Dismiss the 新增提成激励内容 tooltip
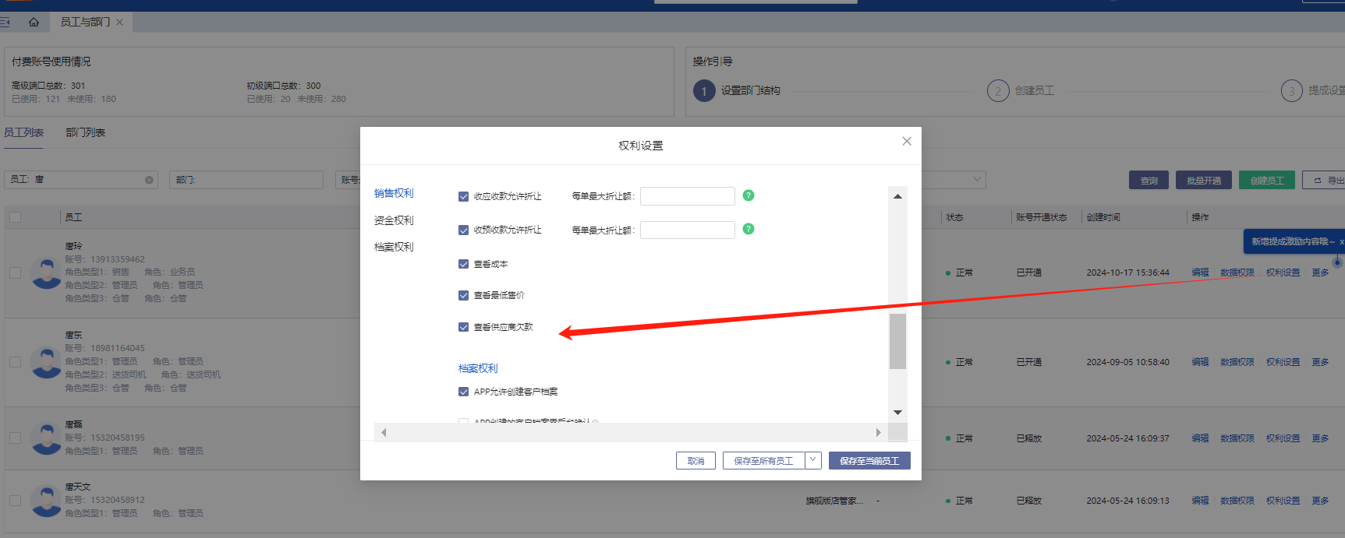Viewport: 1345px width, 538px height. (x=1341, y=242)
